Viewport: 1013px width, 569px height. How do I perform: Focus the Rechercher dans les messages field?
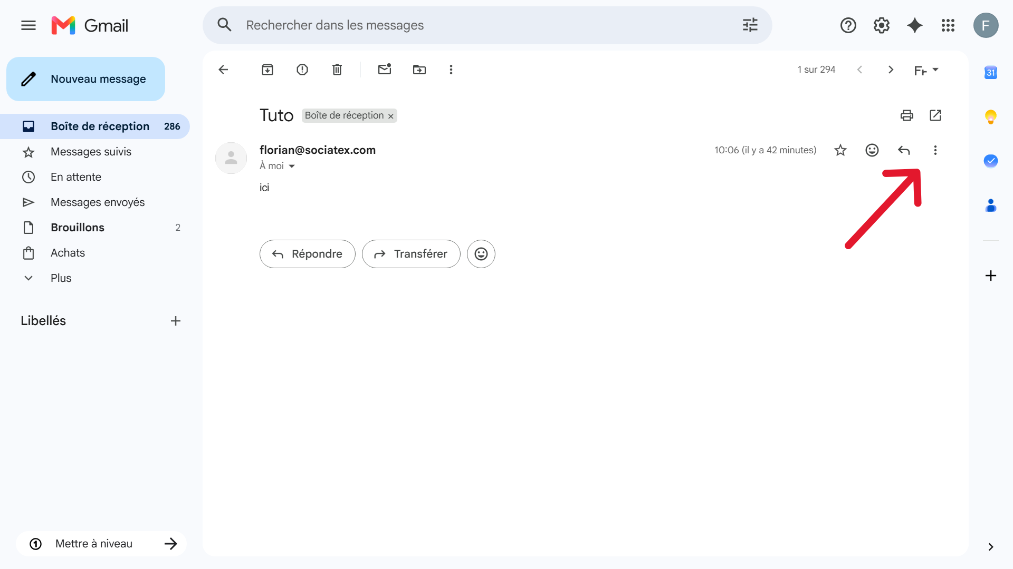(x=487, y=25)
